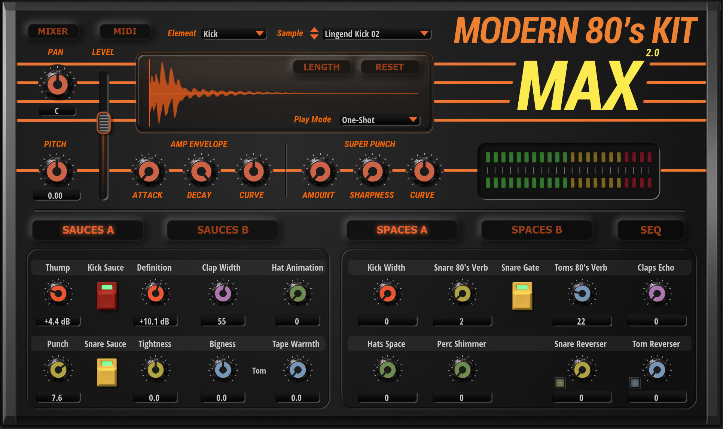Click the Super Punch Curve knob
The height and width of the screenshot is (429, 723).
pos(424,171)
